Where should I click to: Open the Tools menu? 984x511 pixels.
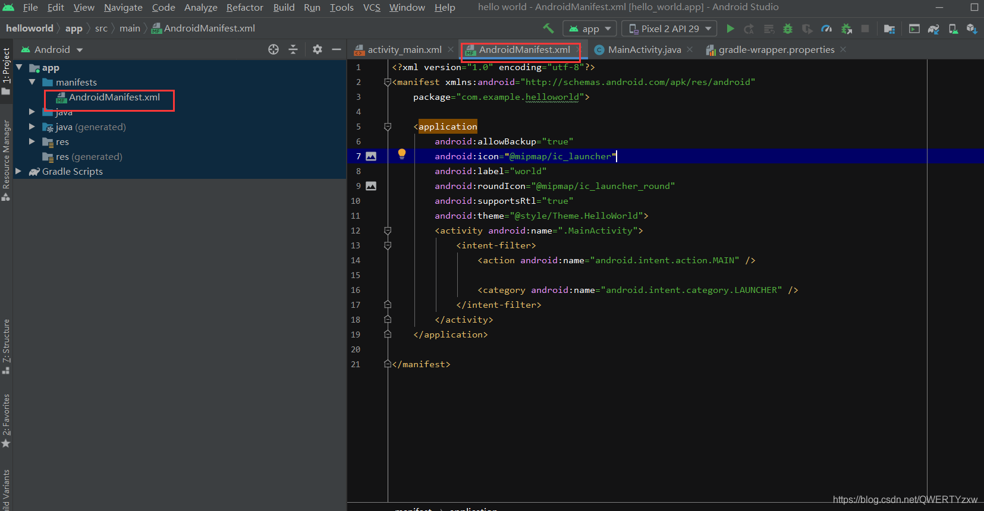click(342, 7)
